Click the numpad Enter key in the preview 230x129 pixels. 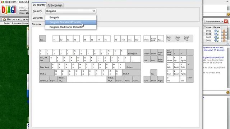click(x=190, y=76)
